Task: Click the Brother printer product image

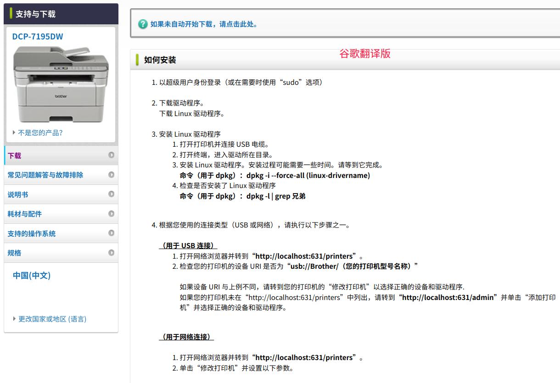Action: pos(62,82)
